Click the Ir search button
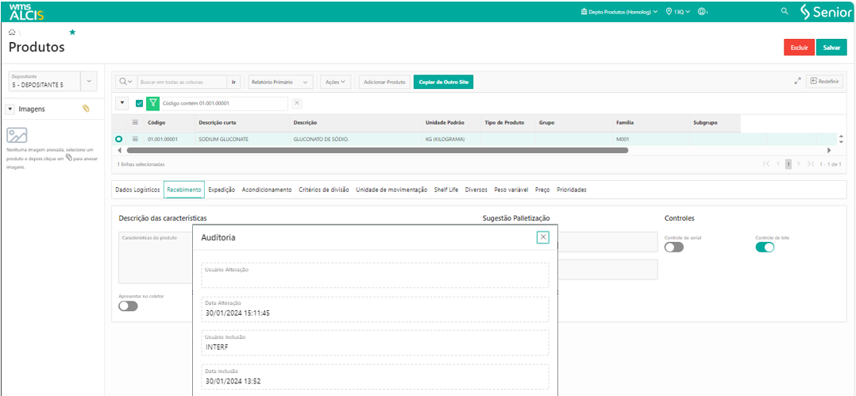The width and height of the screenshot is (856, 396). pos(233,82)
